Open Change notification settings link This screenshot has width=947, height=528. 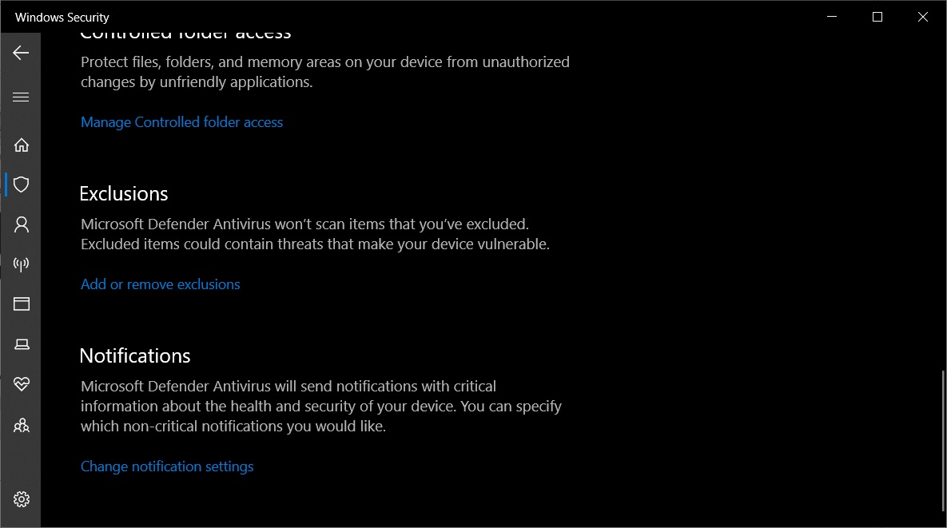click(x=167, y=466)
